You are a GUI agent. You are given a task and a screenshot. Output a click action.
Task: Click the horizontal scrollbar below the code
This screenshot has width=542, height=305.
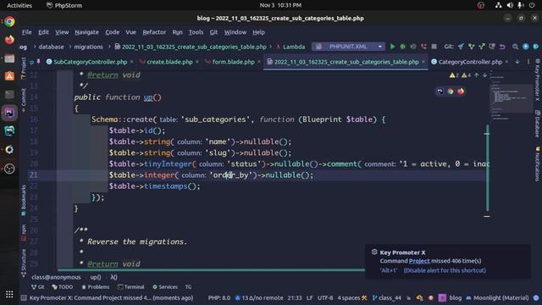tap(211, 269)
